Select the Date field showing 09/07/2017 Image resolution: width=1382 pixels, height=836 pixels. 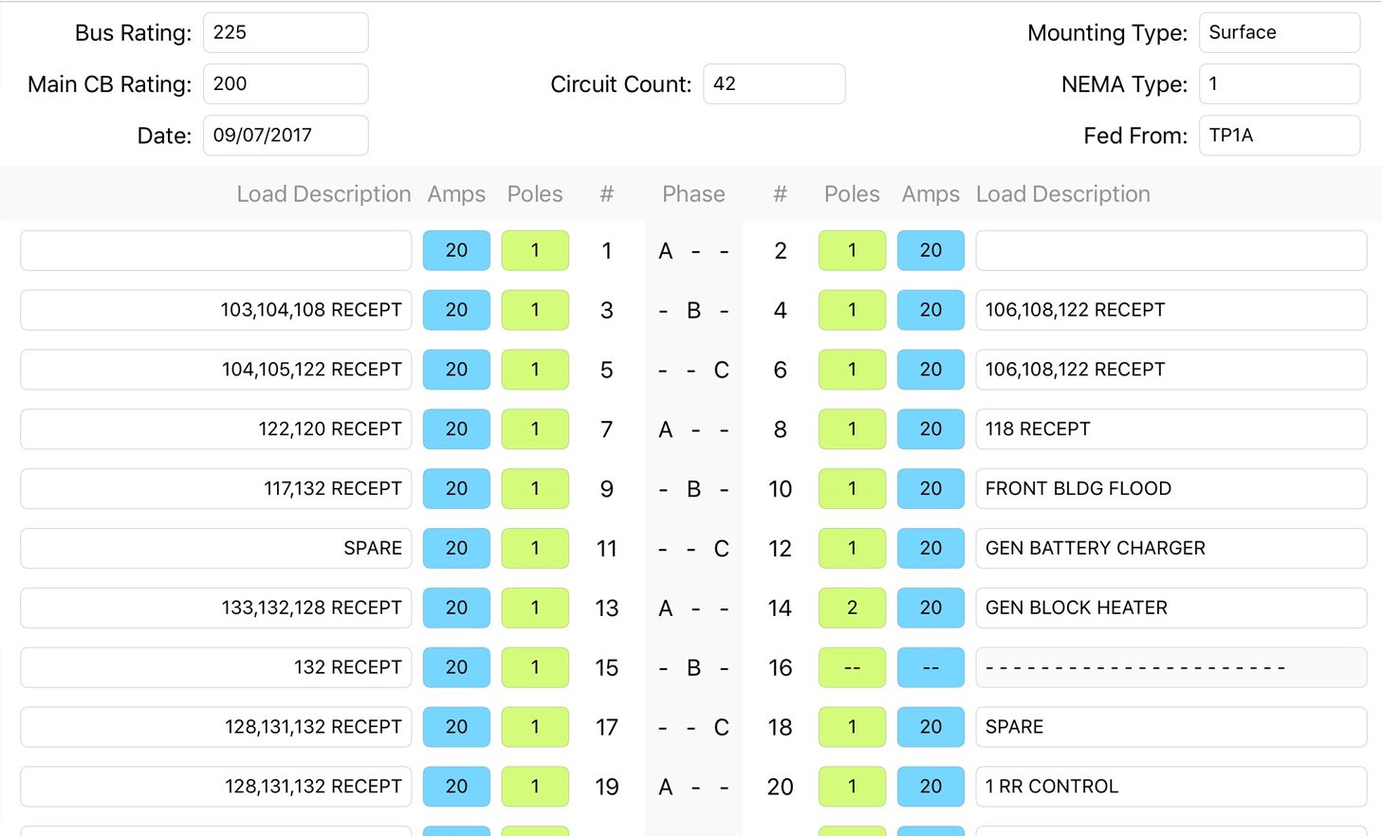(285, 136)
